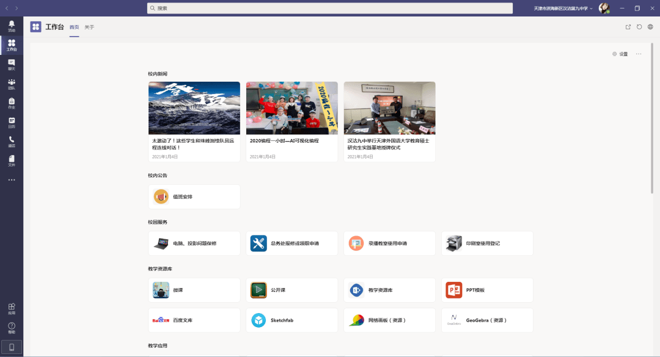660x357 pixels.
Task: Open the snowy mountain news thumbnail
Action: click(x=194, y=108)
